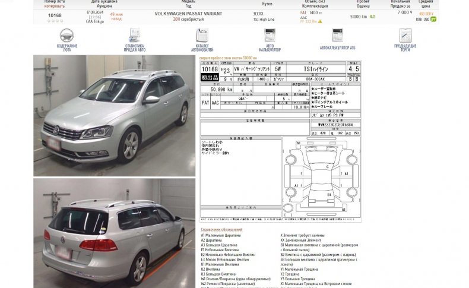
Task: Open the Содержание лота steering wheel icon
Action: coord(66,35)
